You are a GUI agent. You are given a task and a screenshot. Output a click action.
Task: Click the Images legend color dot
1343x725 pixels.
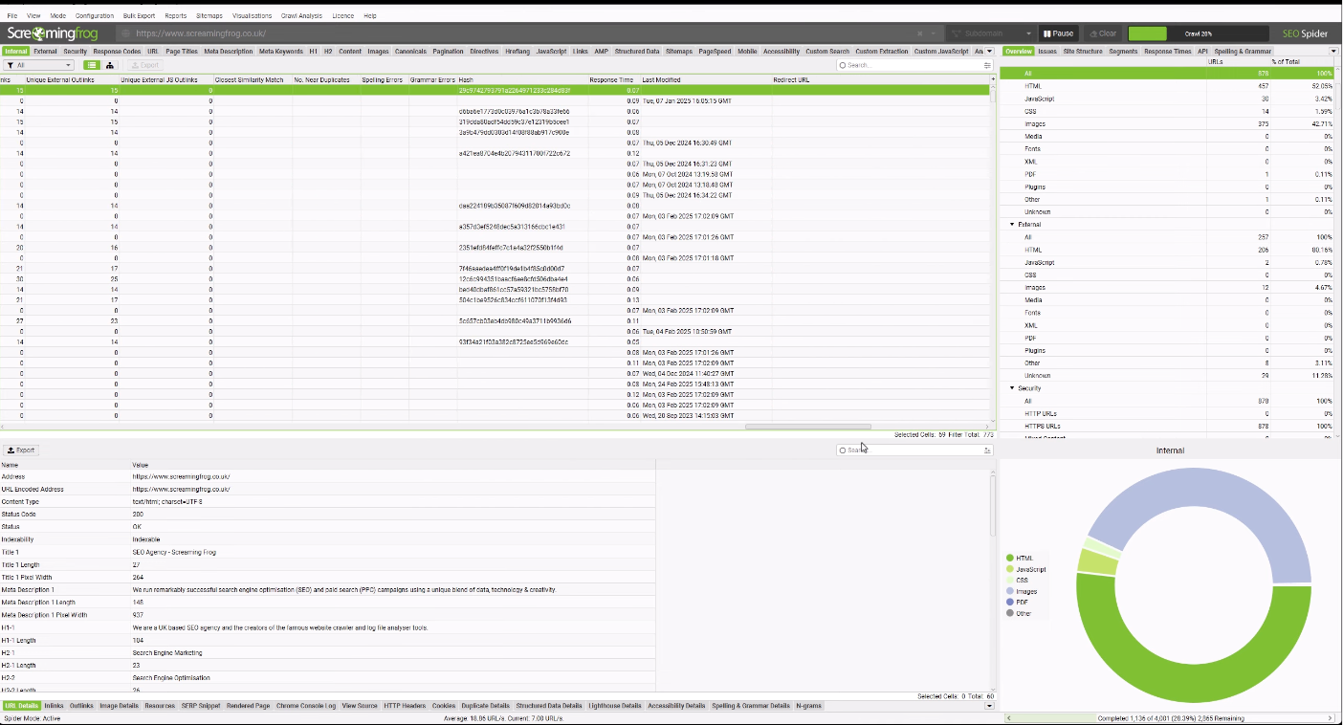click(x=1010, y=591)
